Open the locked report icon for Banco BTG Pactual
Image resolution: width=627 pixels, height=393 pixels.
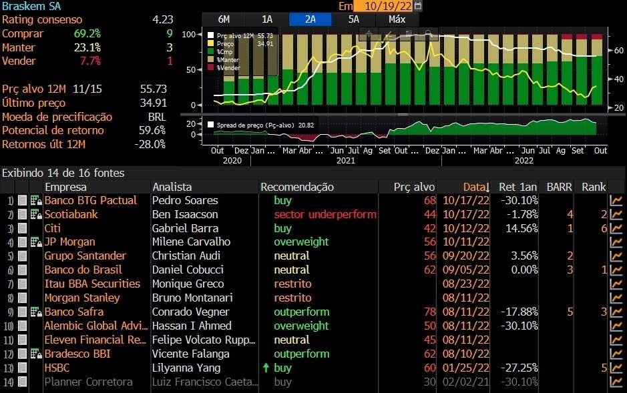coord(36,200)
